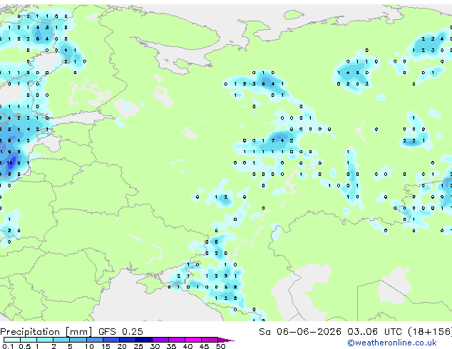Click the legend label '50'
452x349 pixels.
point(221,346)
